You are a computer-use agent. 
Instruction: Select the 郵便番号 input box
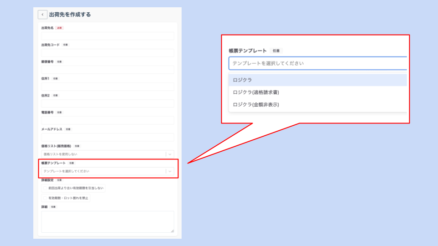(108, 70)
